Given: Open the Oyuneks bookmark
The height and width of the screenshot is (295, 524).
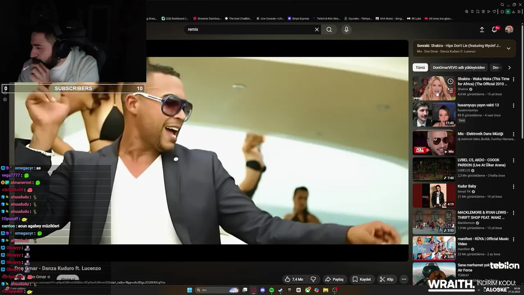Looking at the screenshot, I should (x=358, y=18).
